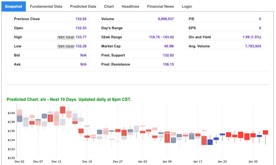Select the Ask N/A value
The width and height of the screenshot is (276, 165).
pyautogui.click(x=83, y=64)
